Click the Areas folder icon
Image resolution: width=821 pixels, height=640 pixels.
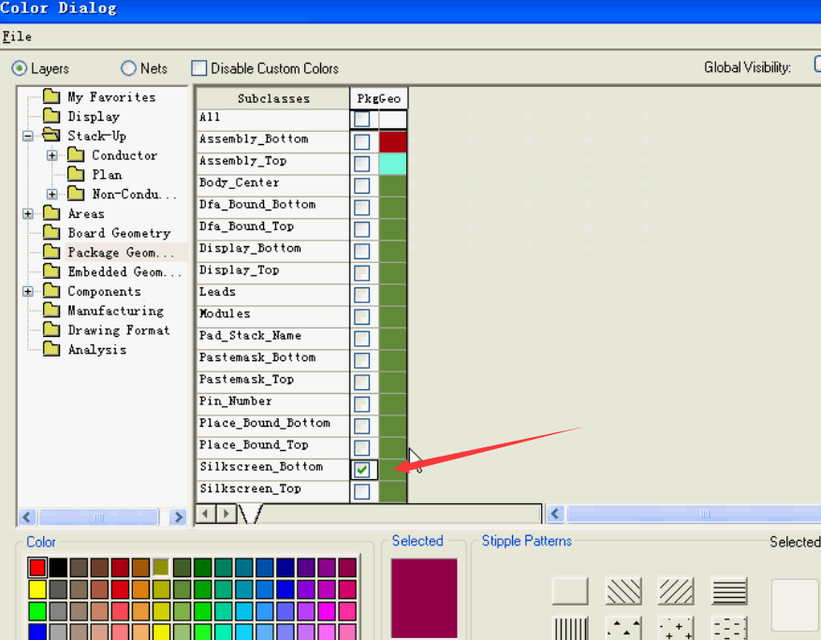[x=51, y=213]
